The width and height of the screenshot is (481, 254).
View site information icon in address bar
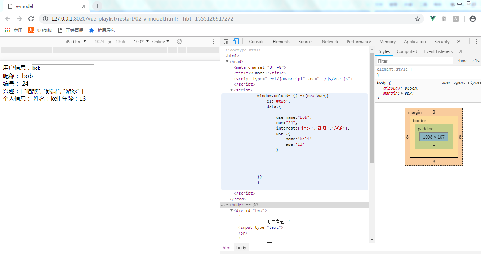pyautogui.click(x=45, y=19)
